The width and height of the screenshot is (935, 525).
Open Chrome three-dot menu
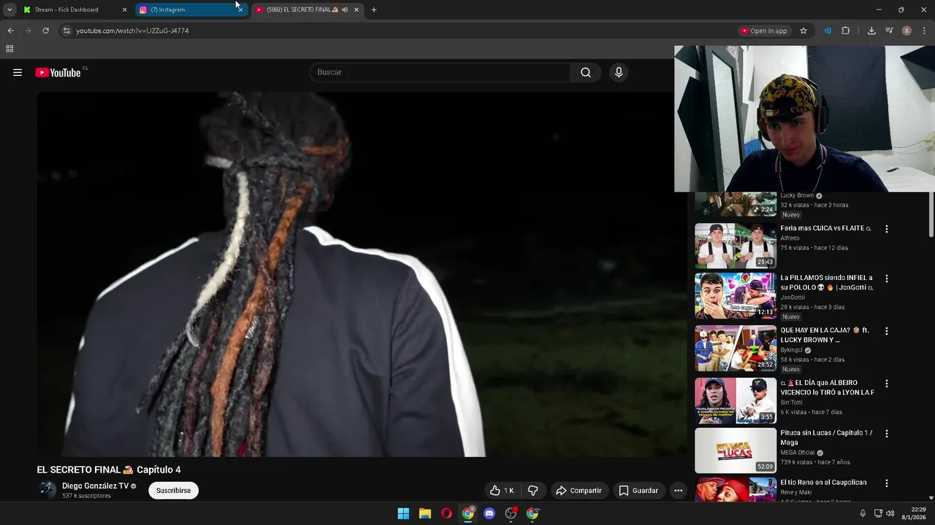click(x=924, y=31)
